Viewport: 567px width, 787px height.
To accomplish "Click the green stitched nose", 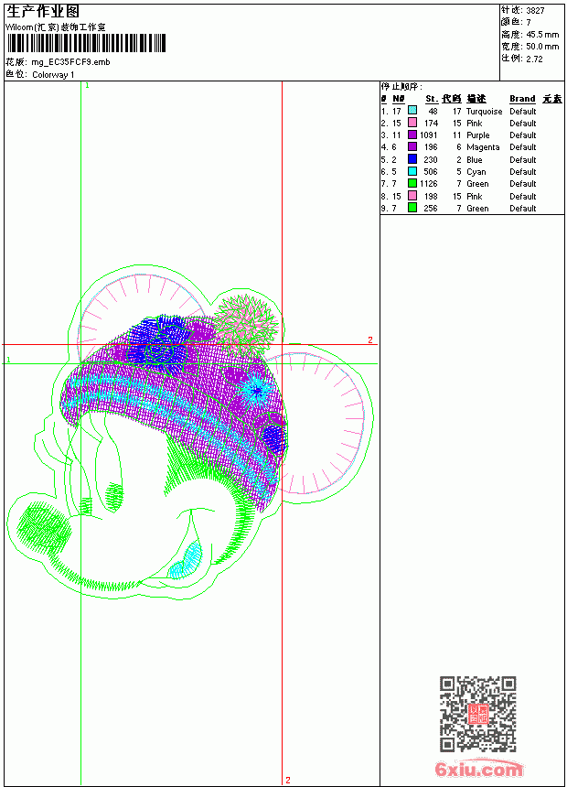I will 44,528.
